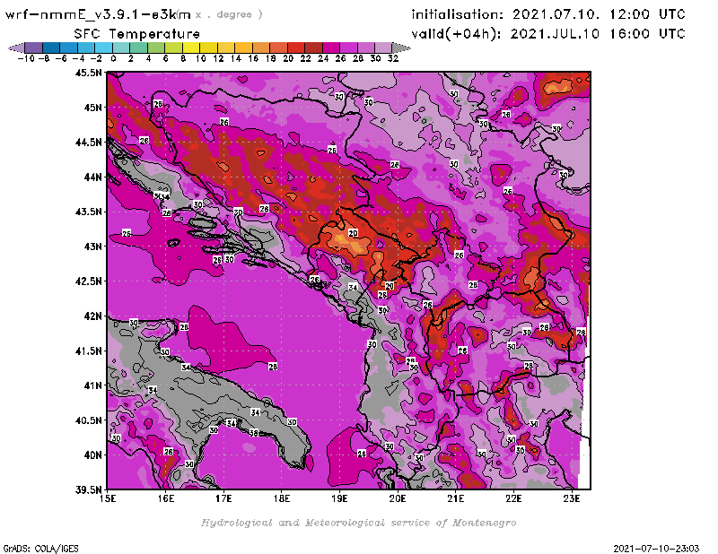Click the model title 'wrf-nmmE_v3.9.1-e3km'
Image resolution: width=718 pixels, height=554 pixels.
pos(98,14)
